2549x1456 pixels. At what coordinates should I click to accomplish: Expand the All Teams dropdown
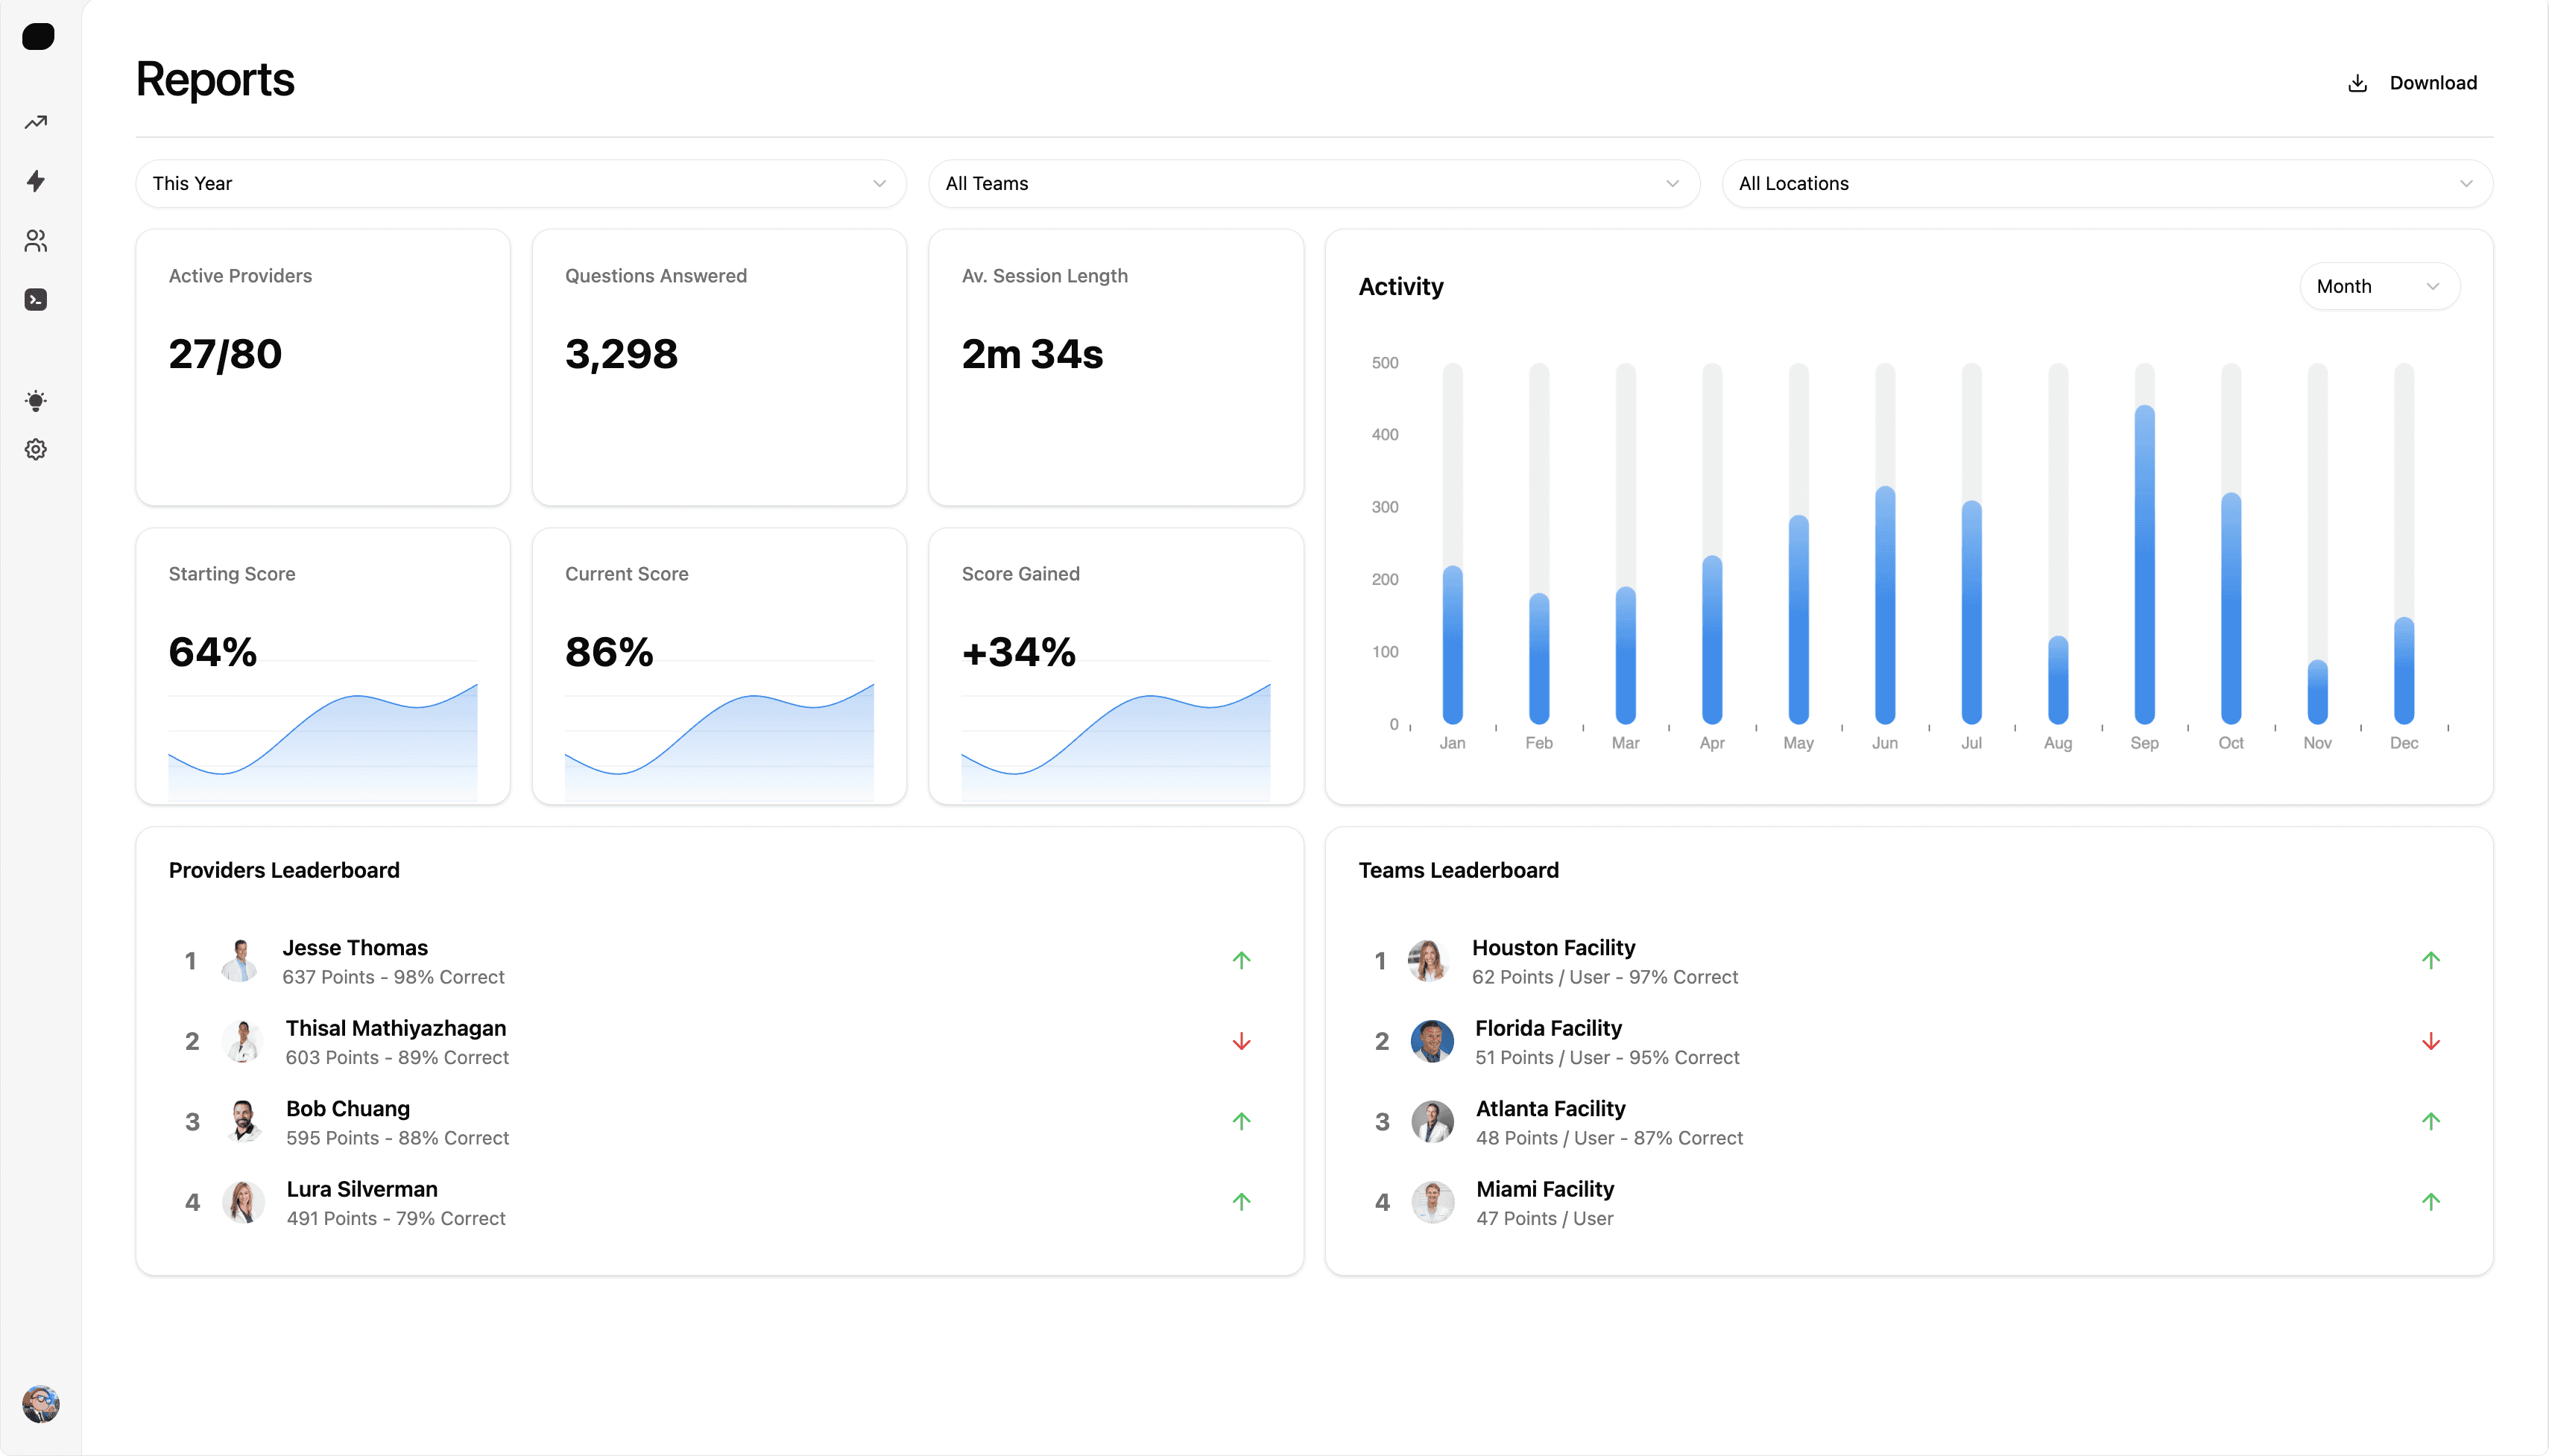(x=1313, y=184)
